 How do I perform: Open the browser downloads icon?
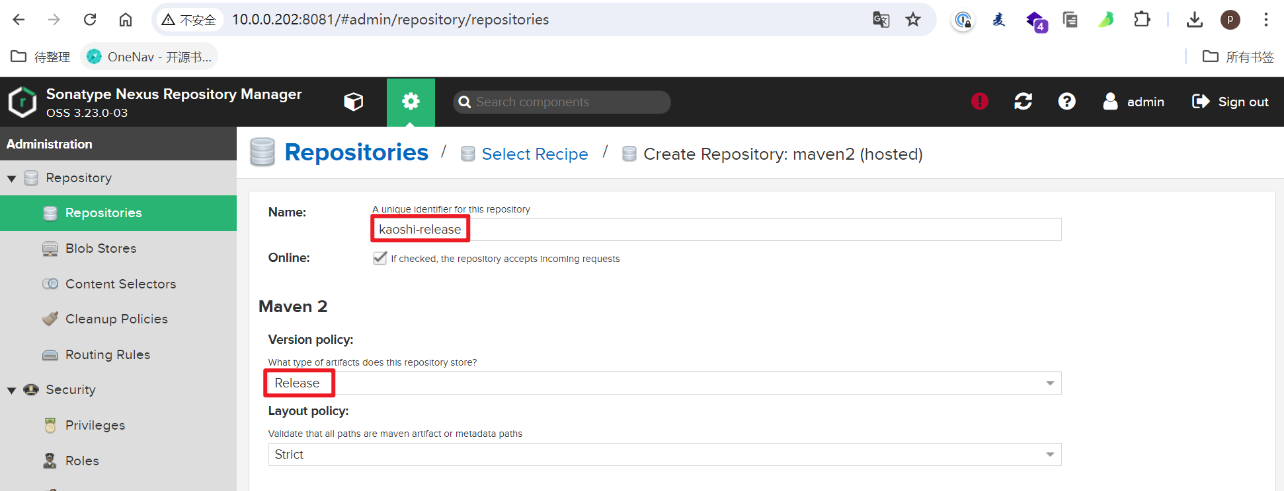click(1195, 20)
